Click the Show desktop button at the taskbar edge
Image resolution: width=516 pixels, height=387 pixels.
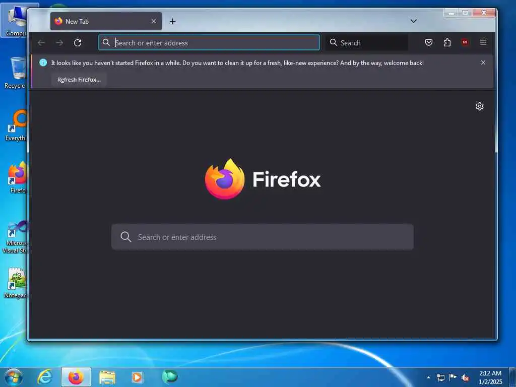click(512, 377)
